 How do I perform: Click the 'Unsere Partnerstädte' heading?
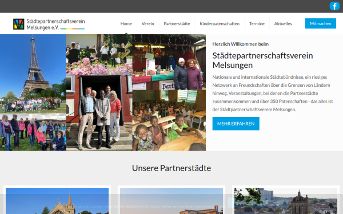(x=171, y=168)
